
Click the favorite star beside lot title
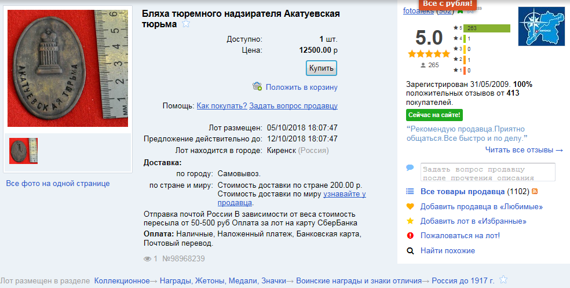(x=186, y=24)
